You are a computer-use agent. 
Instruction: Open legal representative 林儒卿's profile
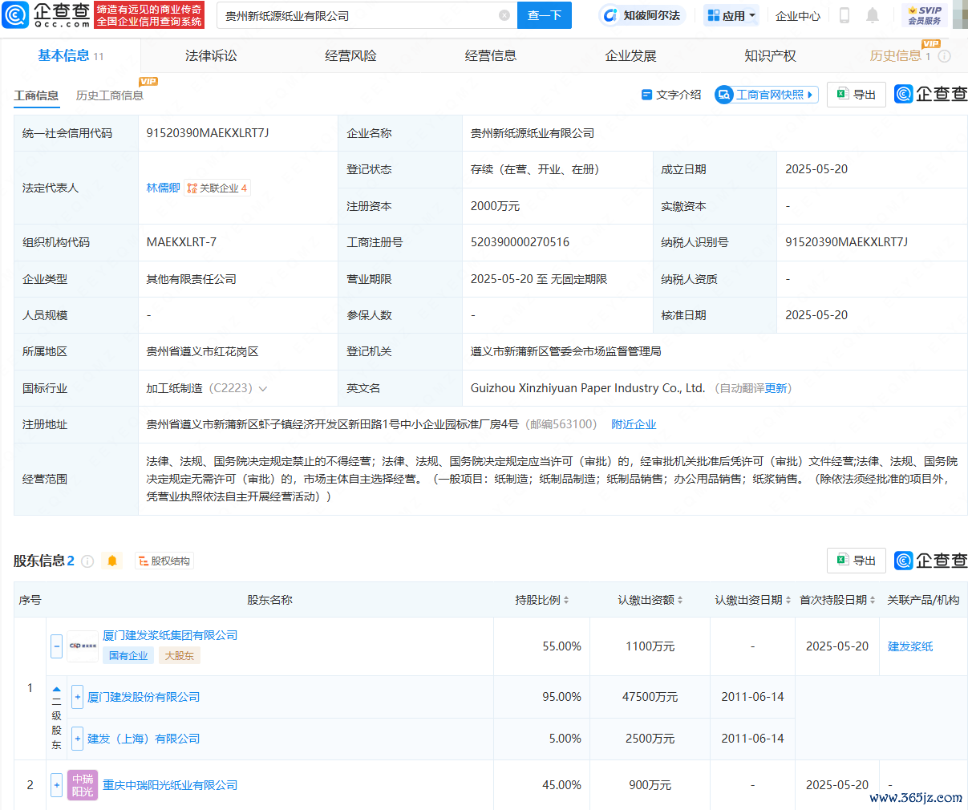(163, 188)
